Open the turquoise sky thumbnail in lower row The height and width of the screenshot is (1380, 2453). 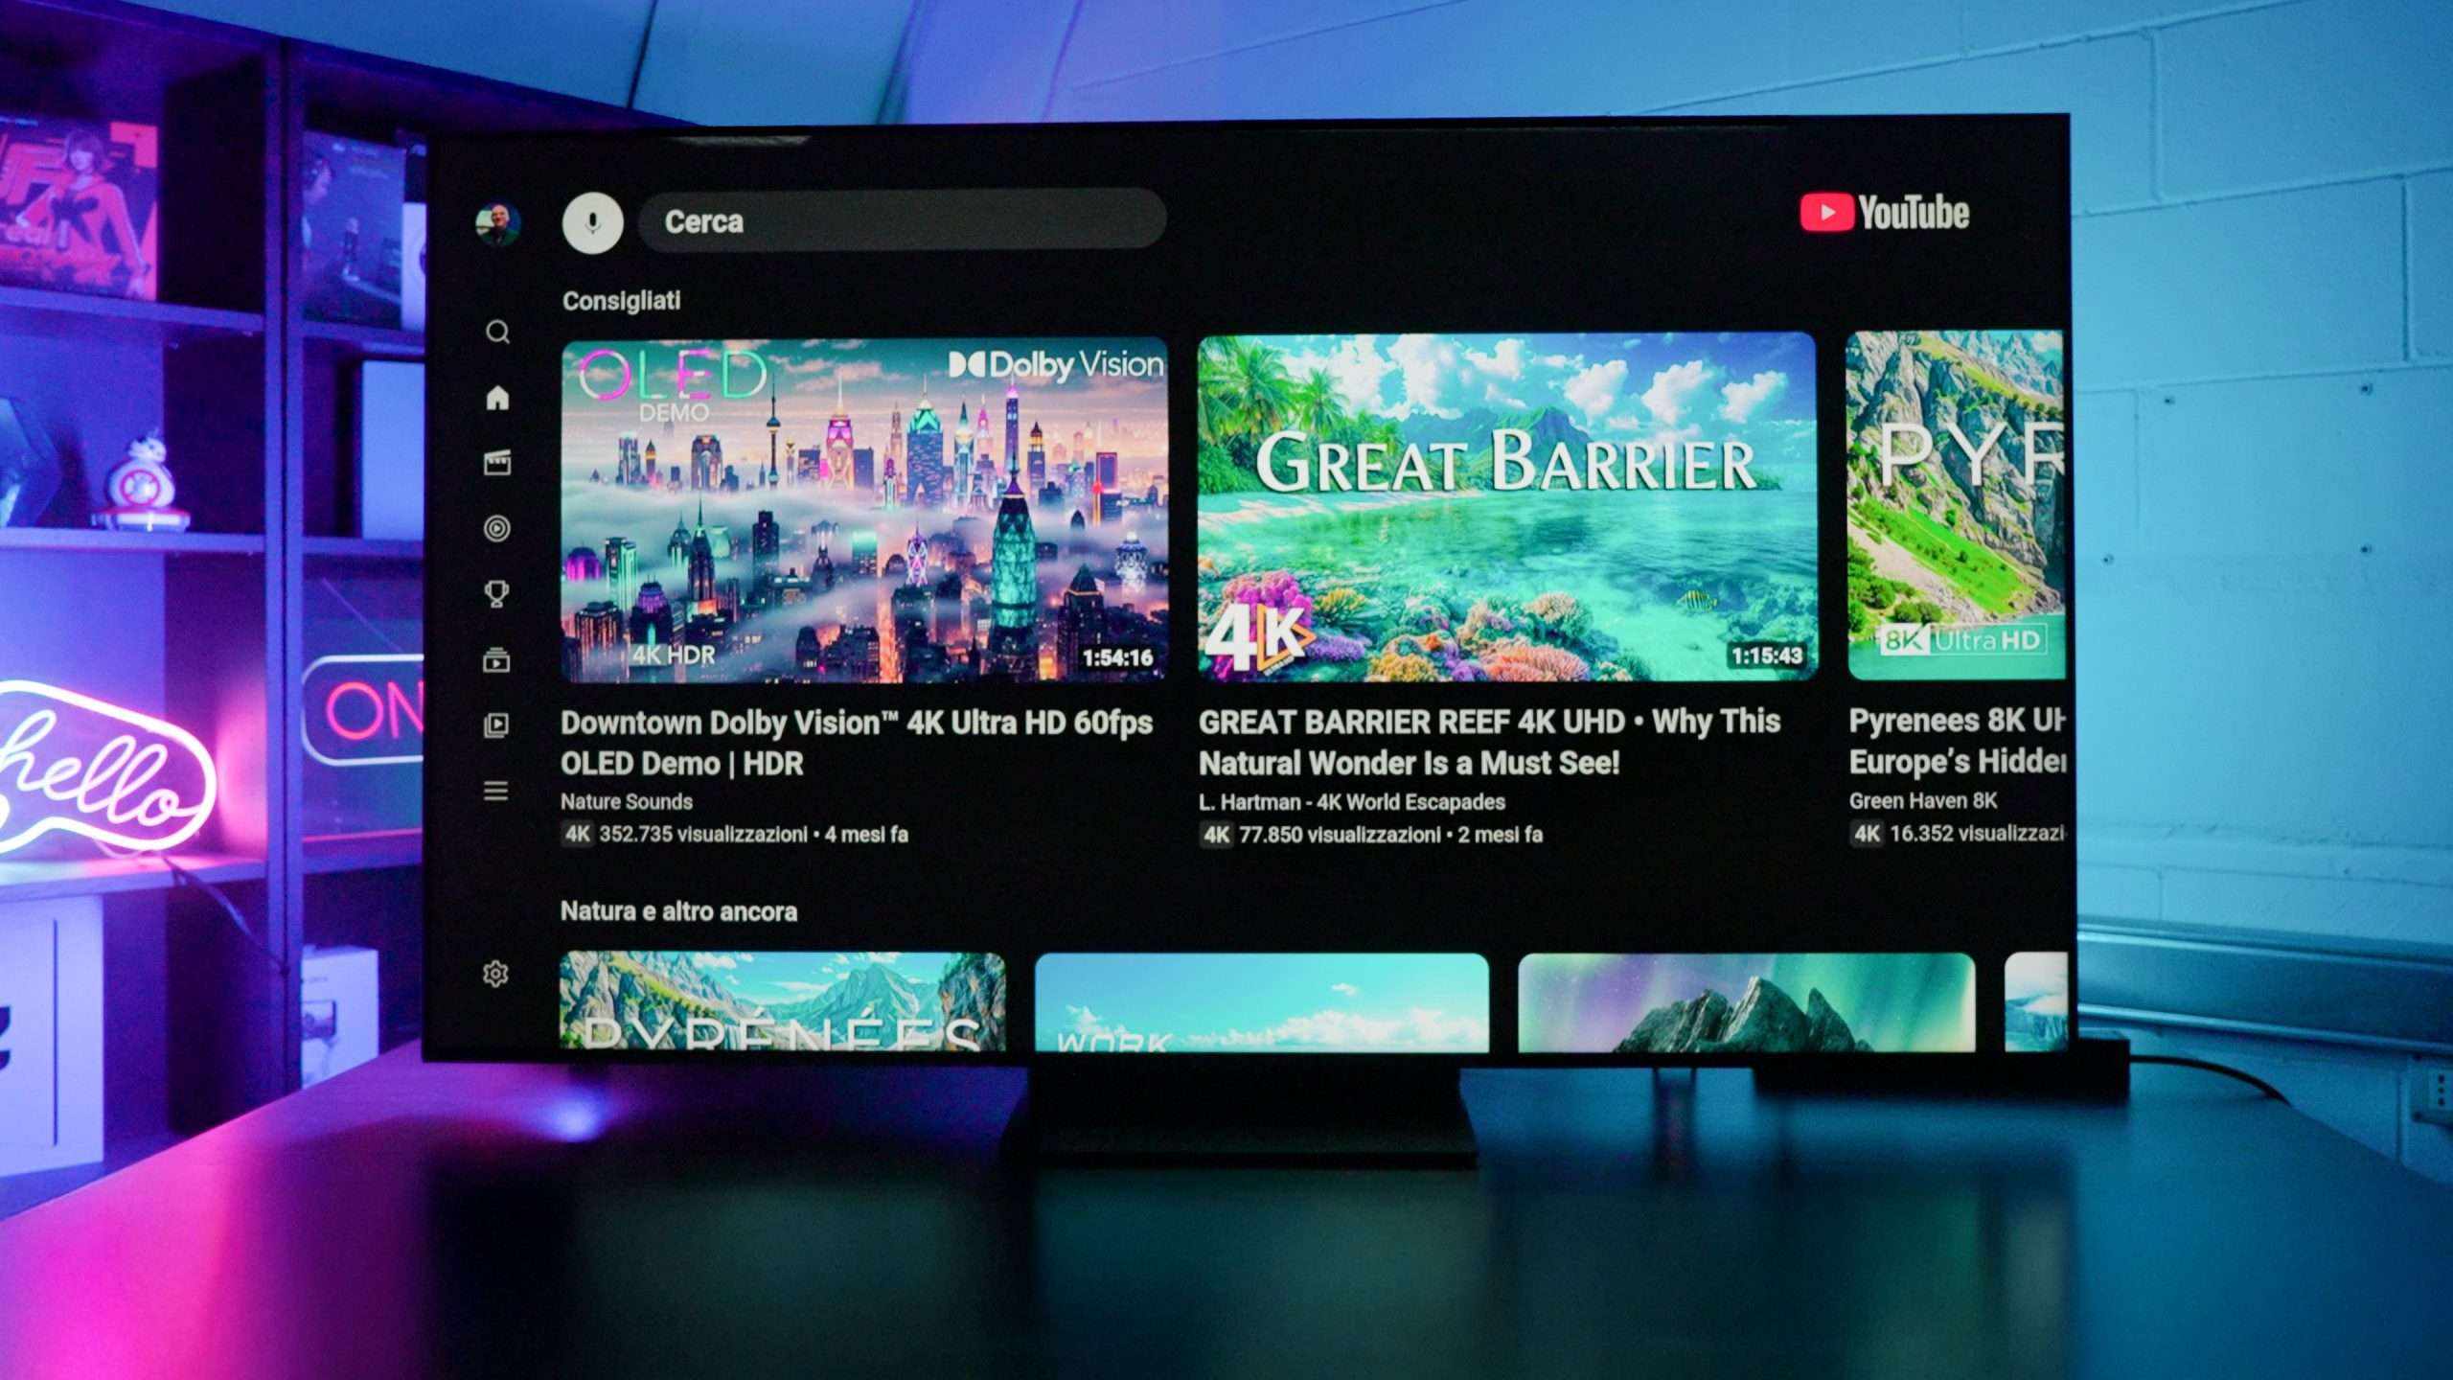1262,1002
